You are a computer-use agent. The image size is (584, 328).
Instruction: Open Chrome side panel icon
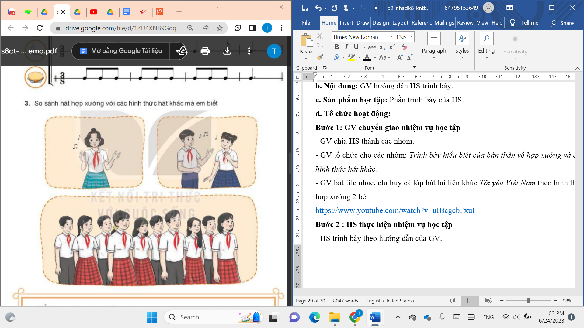click(x=252, y=28)
